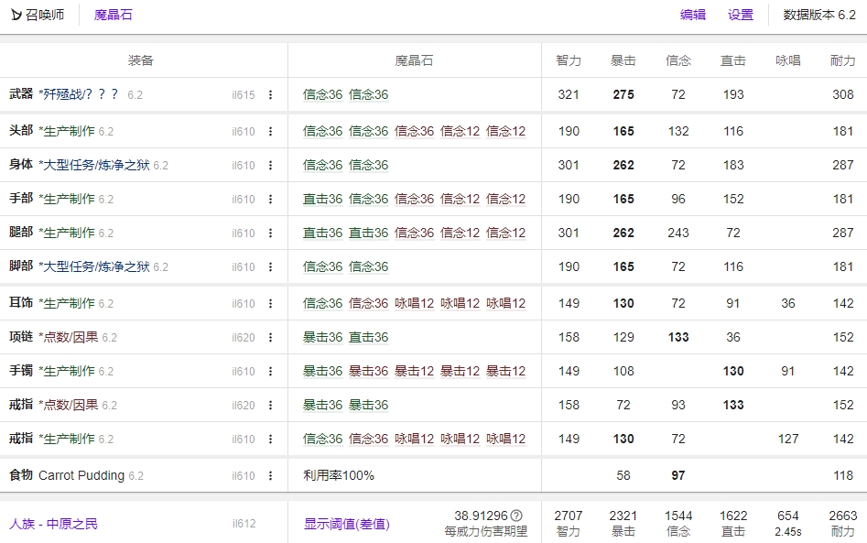Image resolution: width=867 pixels, height=543 pixels.
Task: Open options menu for the 食物 Carrot Pudding row
Action: click(270, 476)
